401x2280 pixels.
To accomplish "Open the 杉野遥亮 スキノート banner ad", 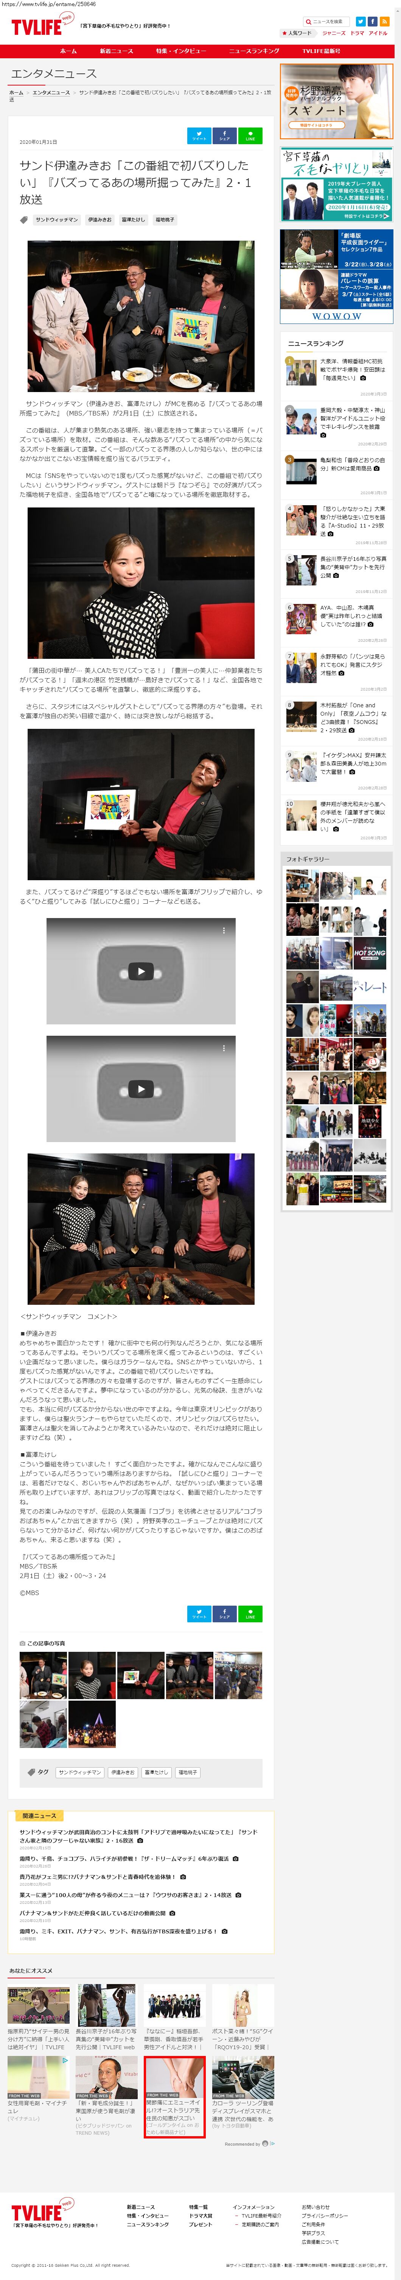I will click(x=336, y=102).
